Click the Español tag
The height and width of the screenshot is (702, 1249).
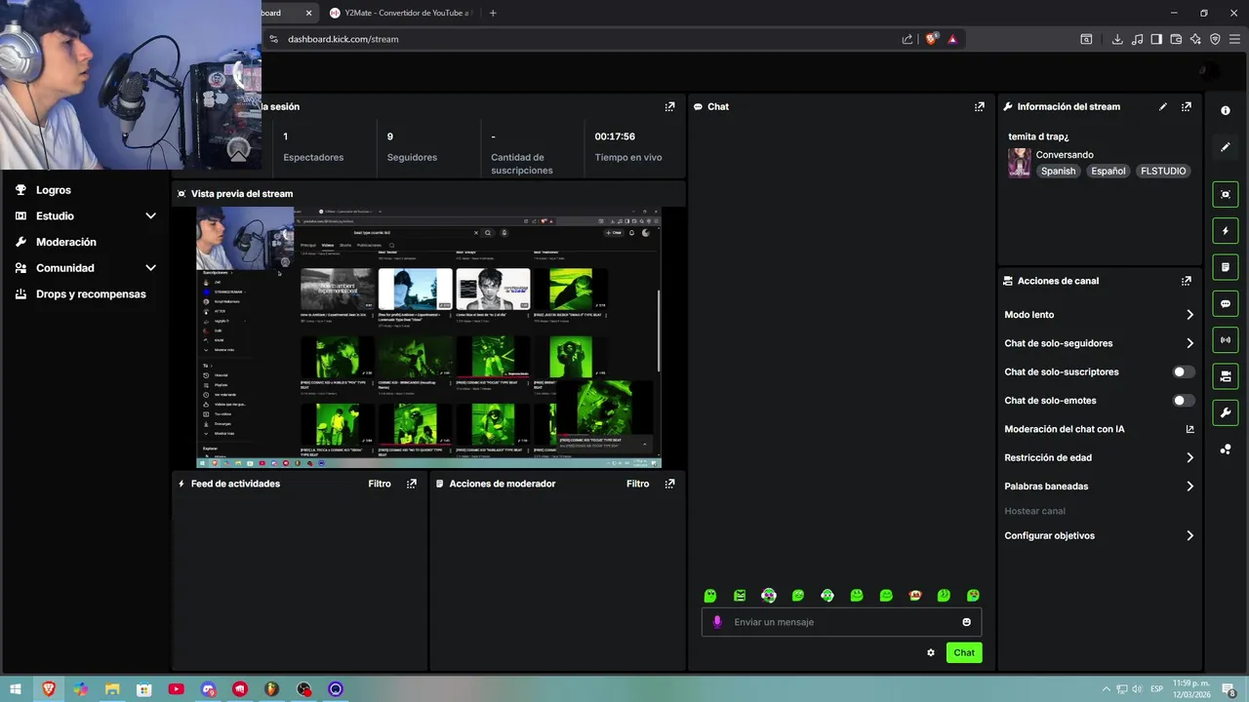[1108, 171]
